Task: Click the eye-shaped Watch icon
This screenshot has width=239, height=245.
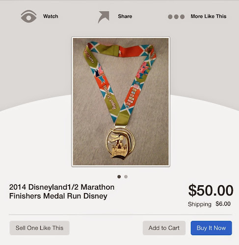Action: [x=28, y=16]
